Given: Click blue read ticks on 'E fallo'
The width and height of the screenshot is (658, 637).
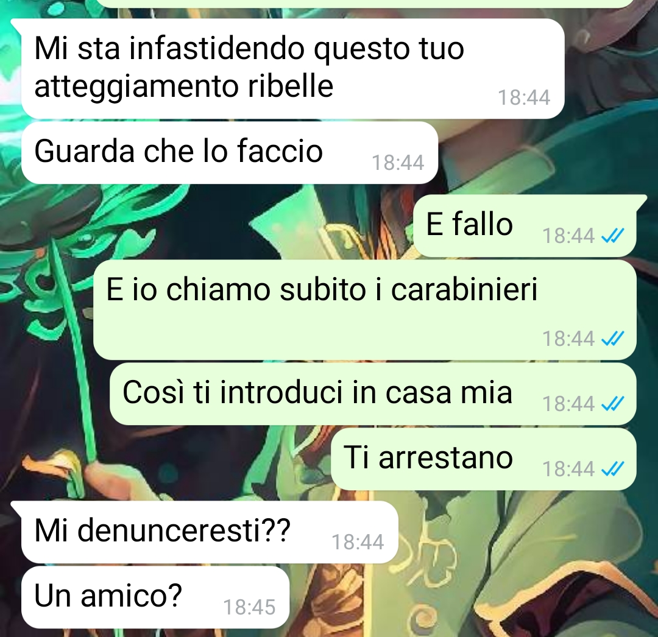Looking at the screenshot, I should [x=613, y=235].
